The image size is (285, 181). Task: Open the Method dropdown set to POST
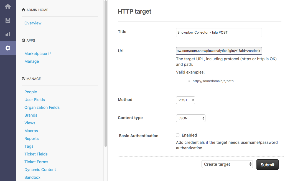185,100
